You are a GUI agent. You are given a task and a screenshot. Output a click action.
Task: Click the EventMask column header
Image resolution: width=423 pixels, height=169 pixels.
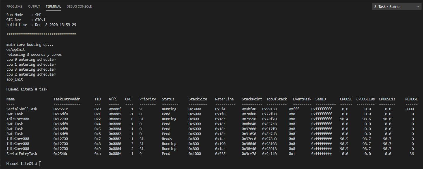point(302,99)
